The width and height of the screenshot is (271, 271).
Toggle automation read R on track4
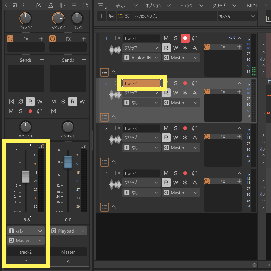tap(166, 183)
